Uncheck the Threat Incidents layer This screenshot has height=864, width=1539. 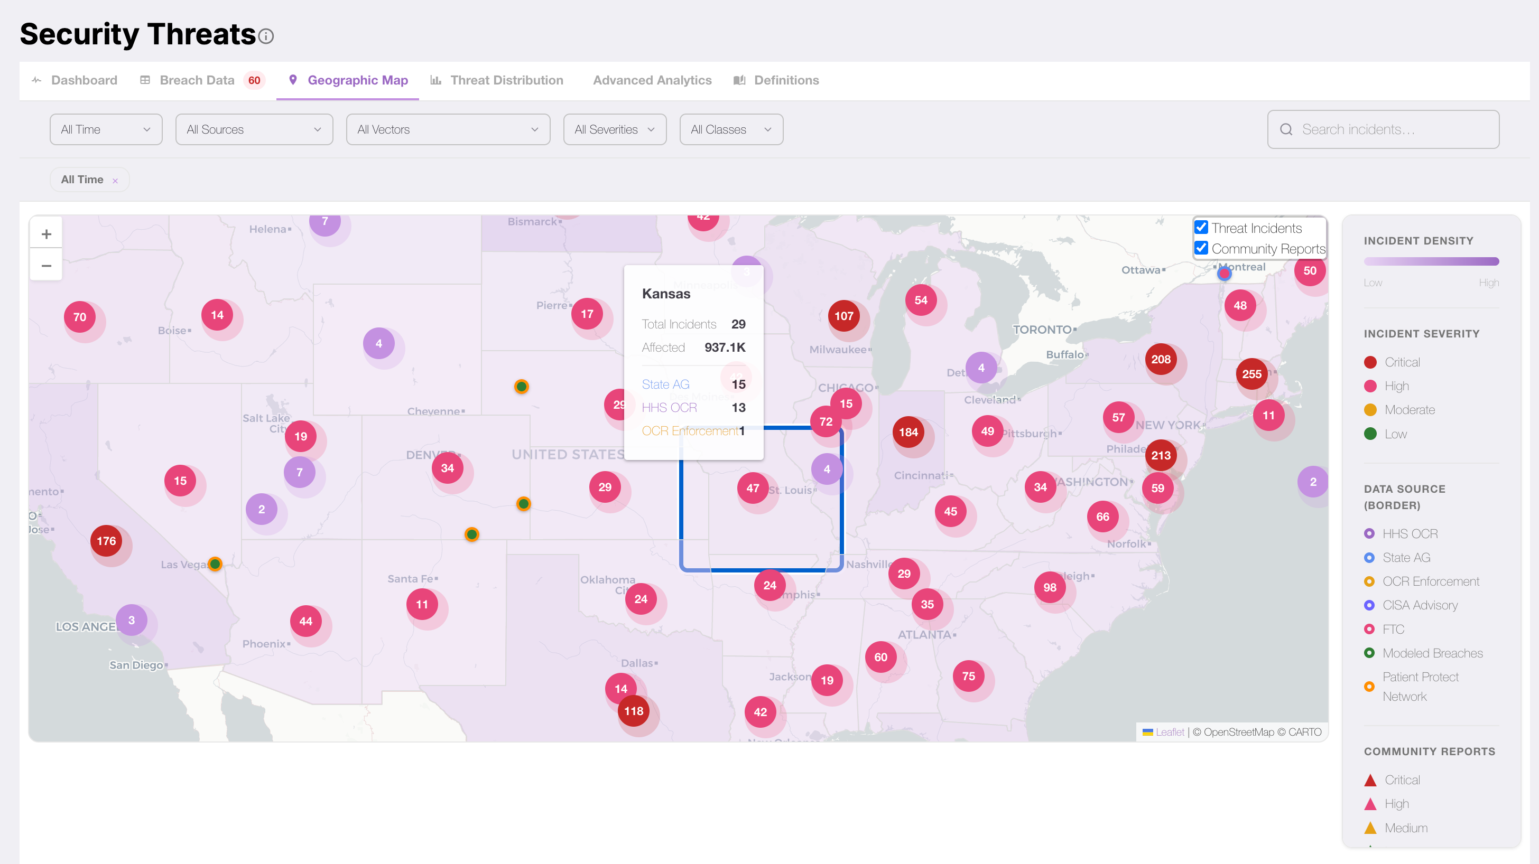pos(1201,228)
